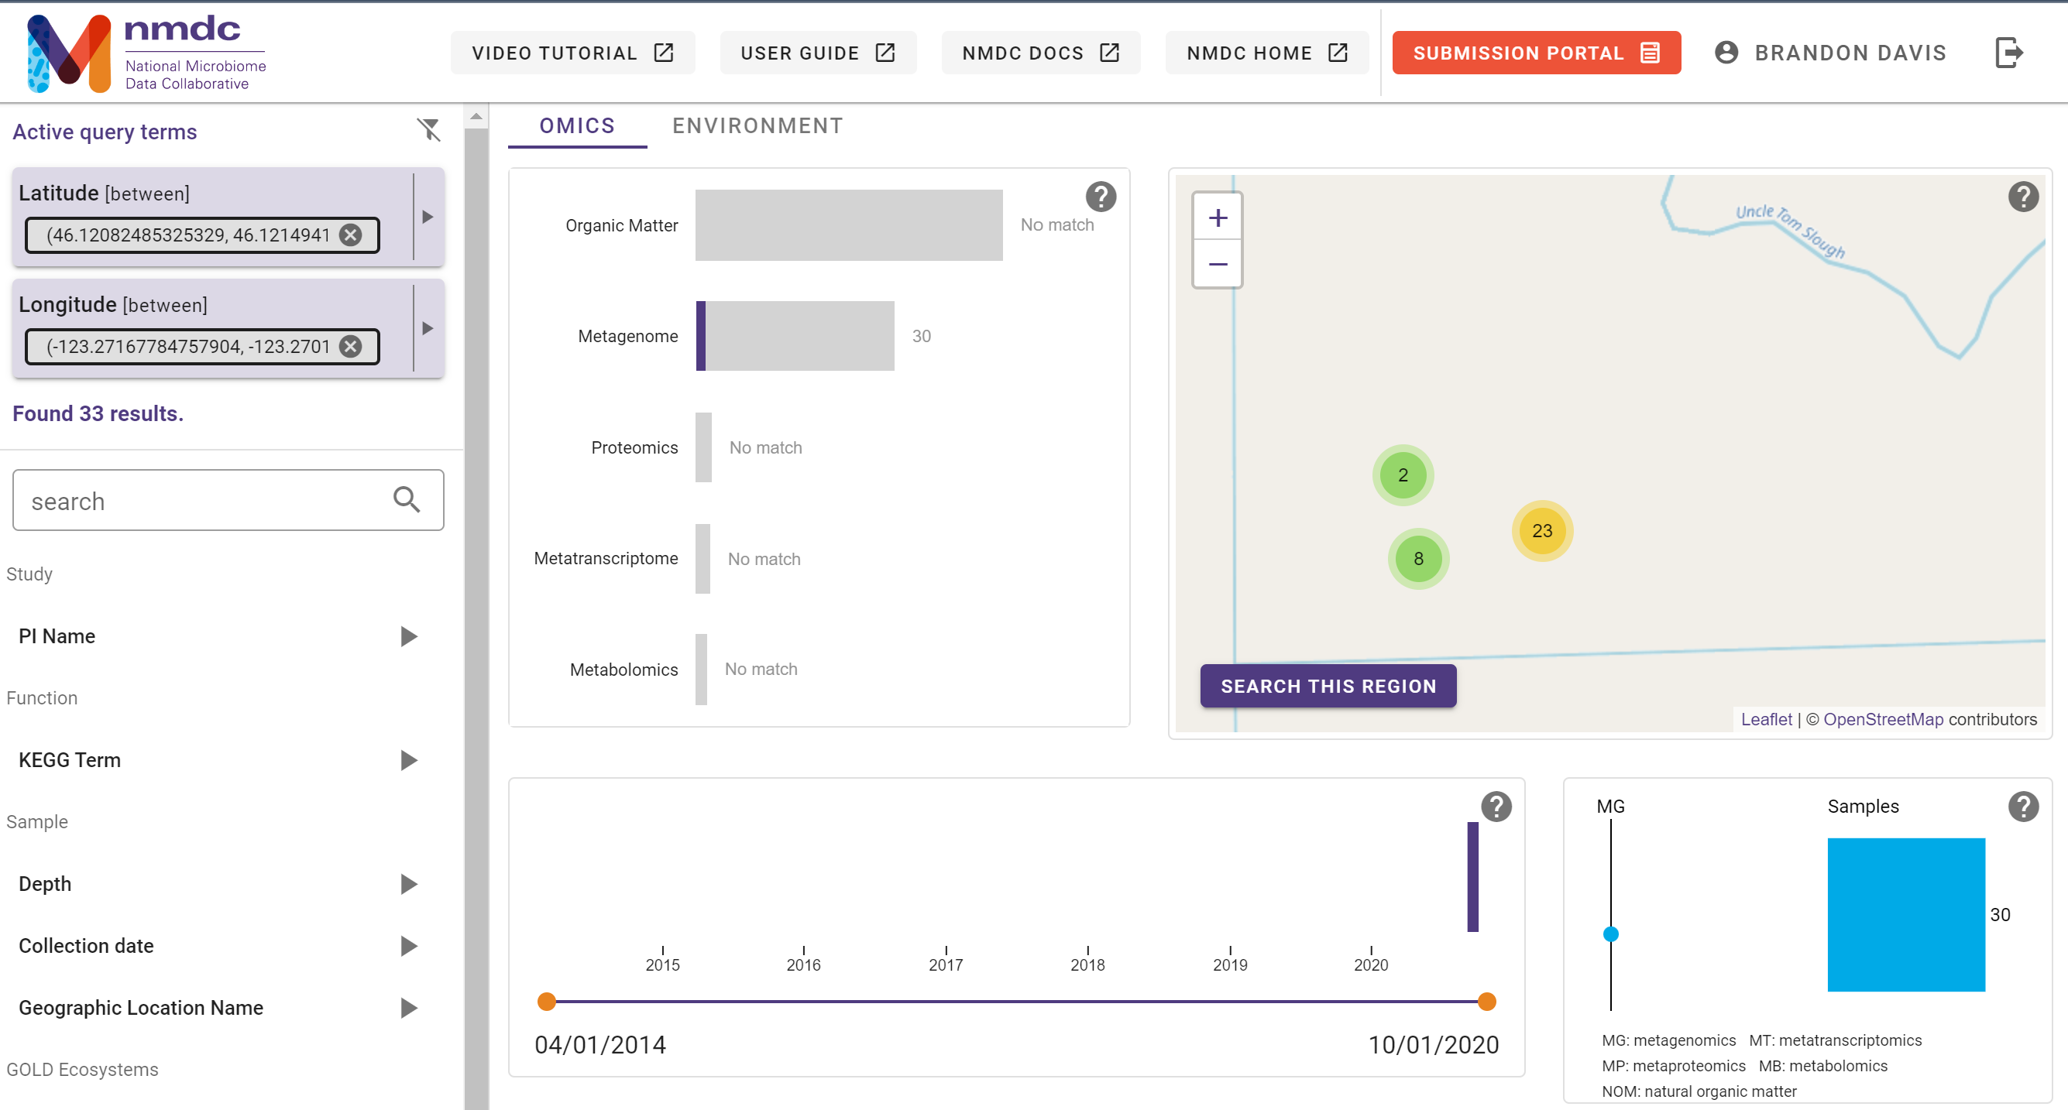Click the Search This Region button
The height and width of the screenshot is (1110, 2068).
point(1328,686)
